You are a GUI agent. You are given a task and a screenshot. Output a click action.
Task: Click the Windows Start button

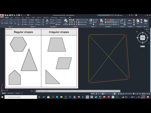[2, 97]
